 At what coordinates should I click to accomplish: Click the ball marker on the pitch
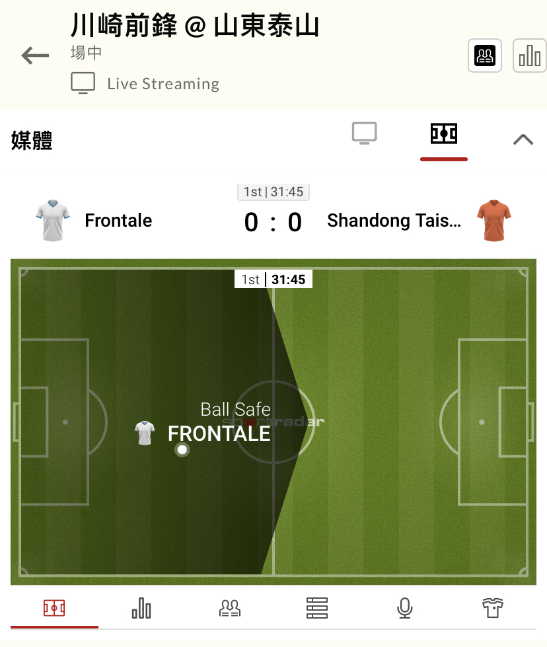click(182, 449)
